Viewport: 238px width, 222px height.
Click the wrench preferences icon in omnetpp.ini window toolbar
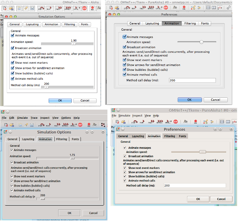(228, 7)
